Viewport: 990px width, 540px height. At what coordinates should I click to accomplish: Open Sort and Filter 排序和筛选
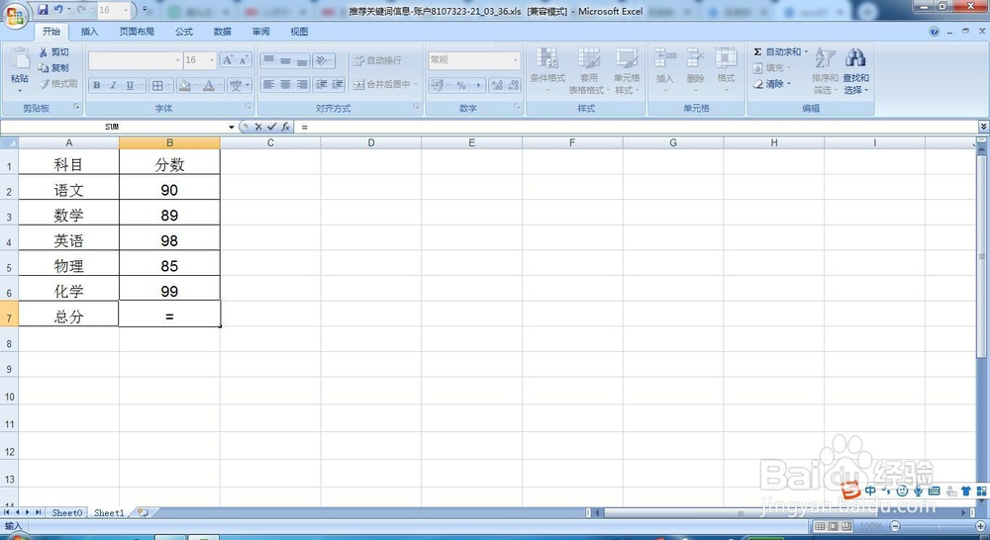tap(826, 70)
